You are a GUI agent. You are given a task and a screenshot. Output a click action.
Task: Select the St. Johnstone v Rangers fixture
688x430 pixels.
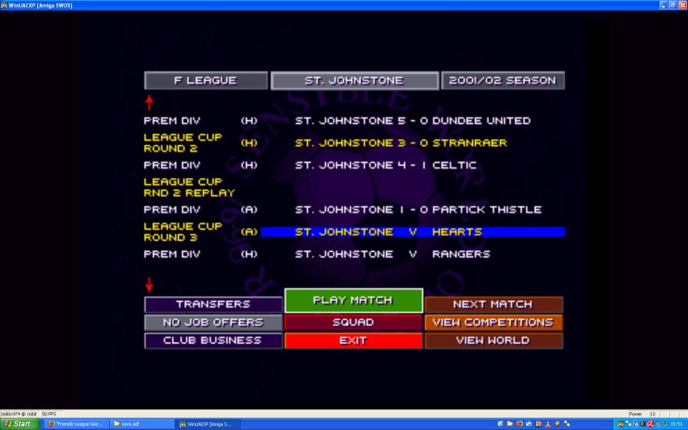[392, 255]
